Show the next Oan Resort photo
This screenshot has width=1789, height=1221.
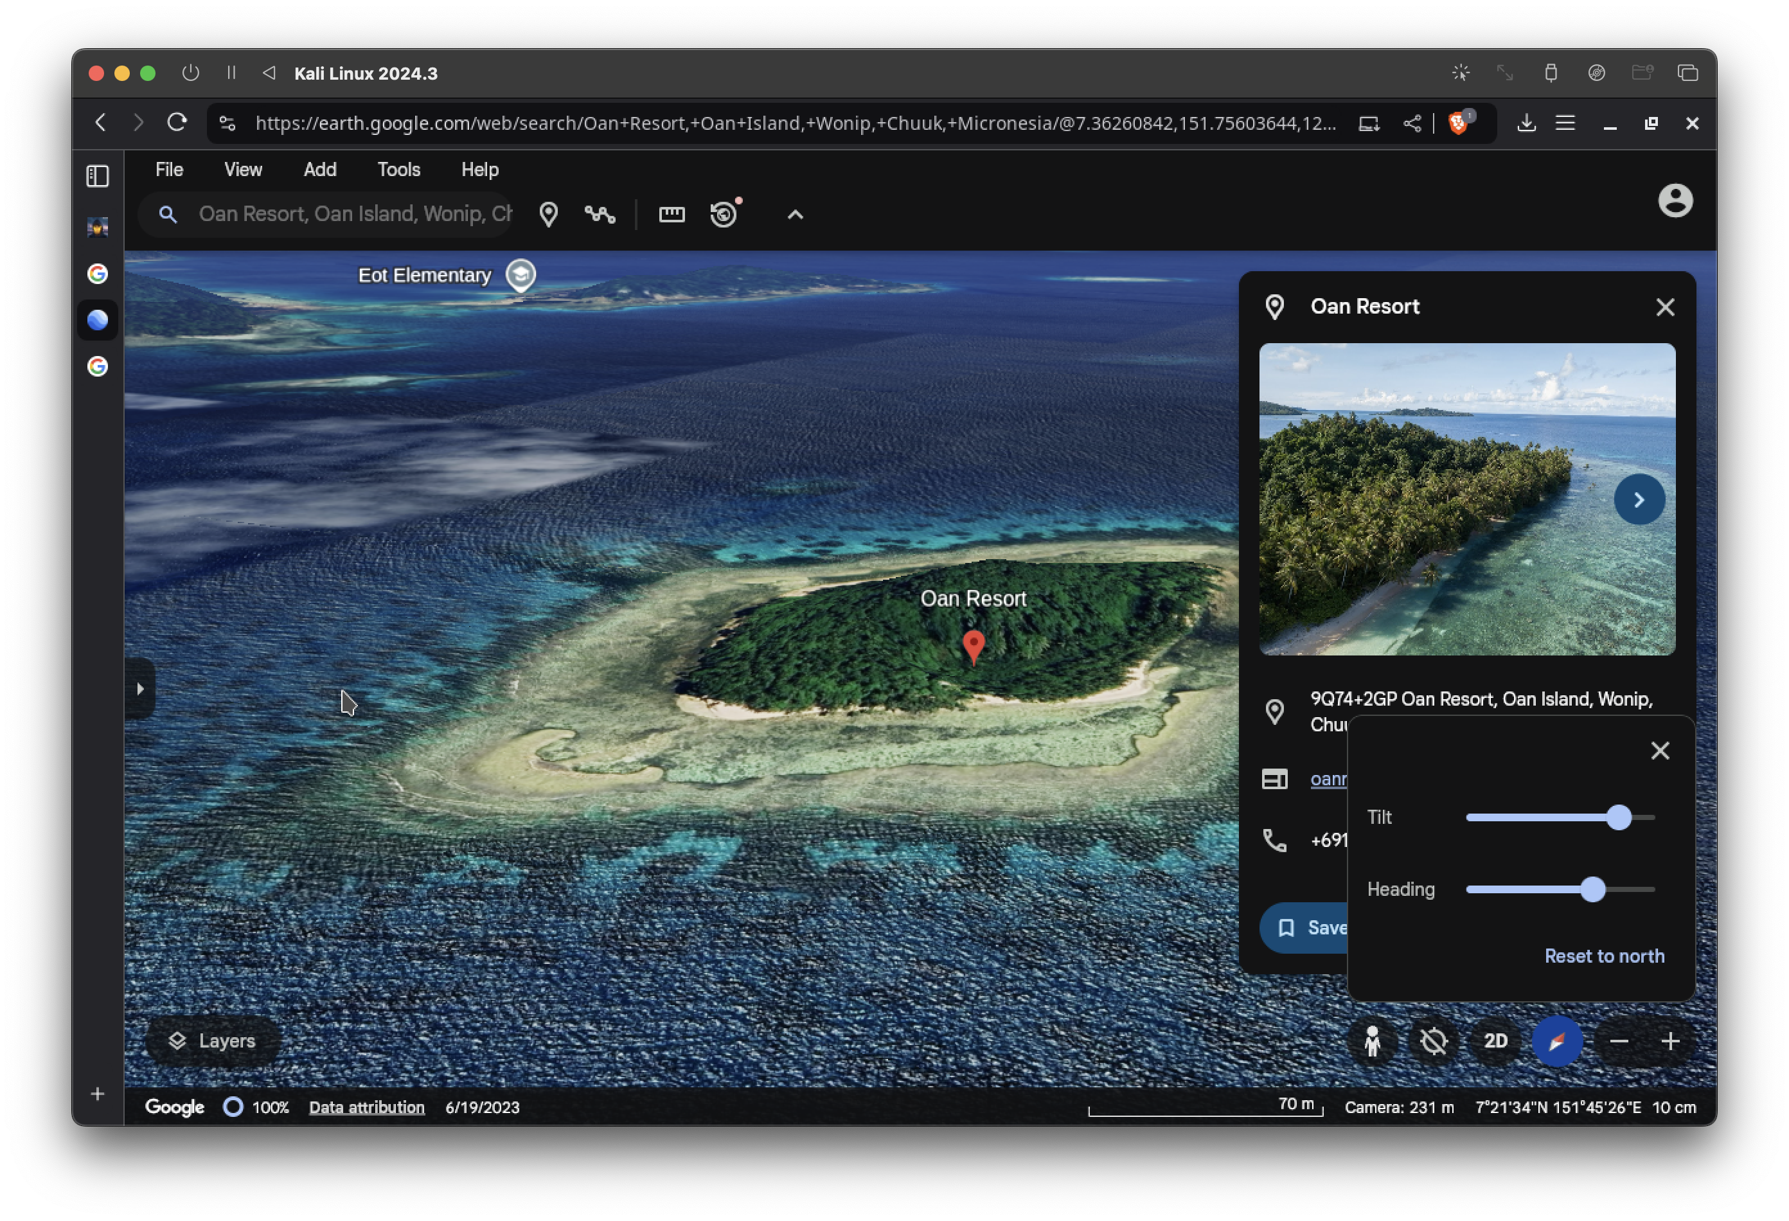(x=1639, y=499)
